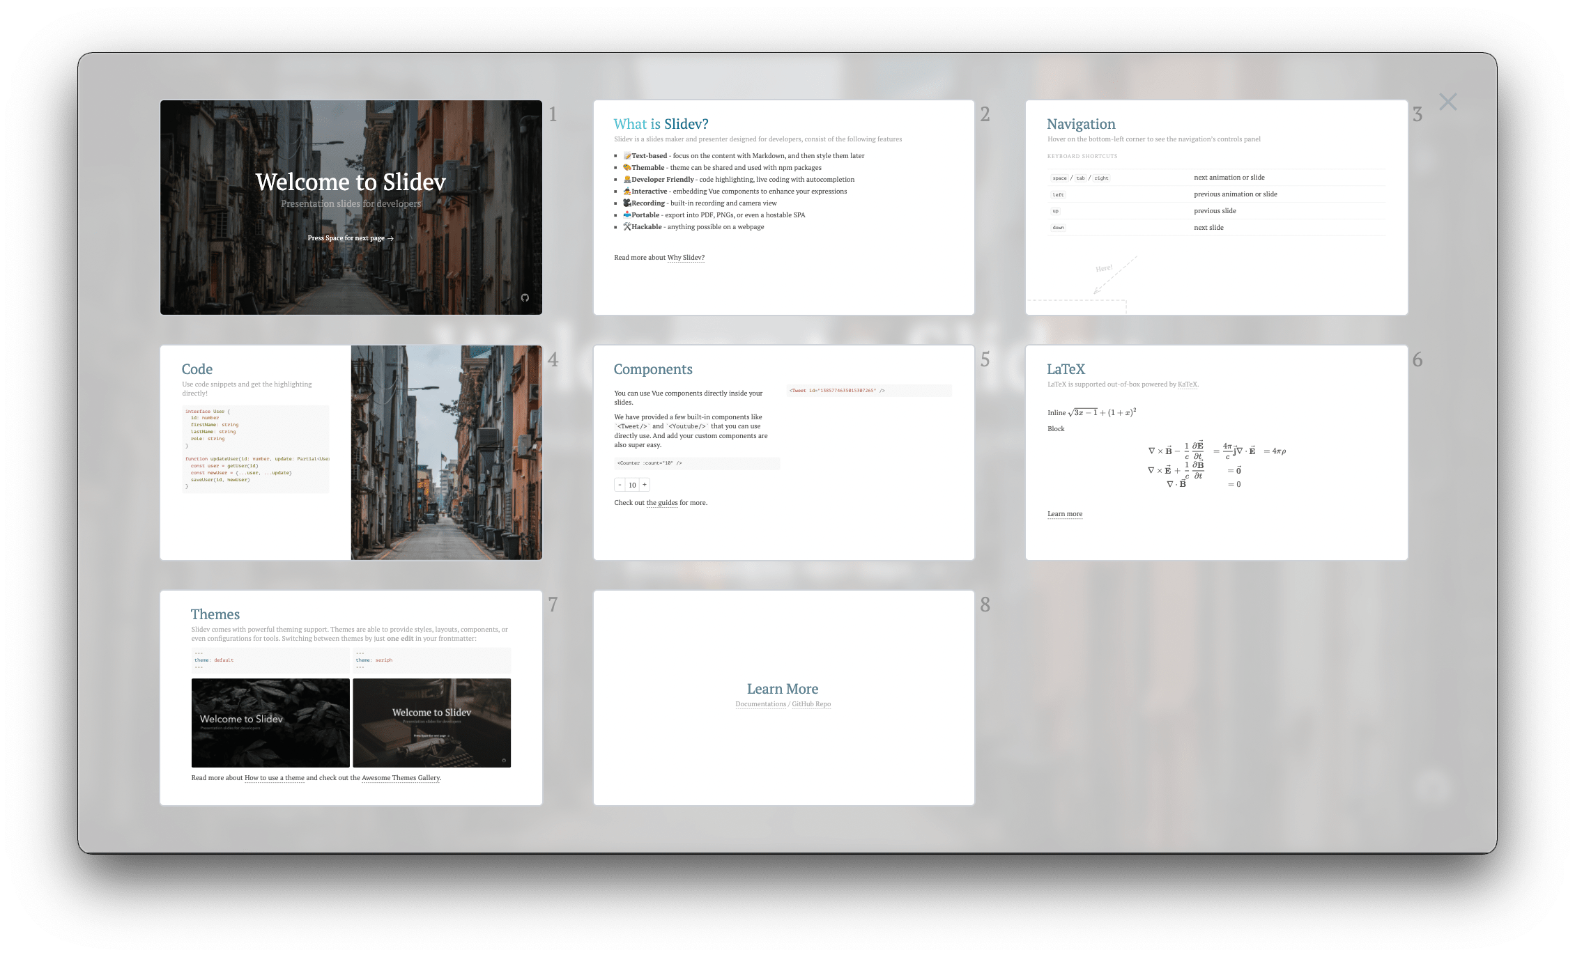
Task: Close the slides overview with the X icon
Action: click(1447, 102)
